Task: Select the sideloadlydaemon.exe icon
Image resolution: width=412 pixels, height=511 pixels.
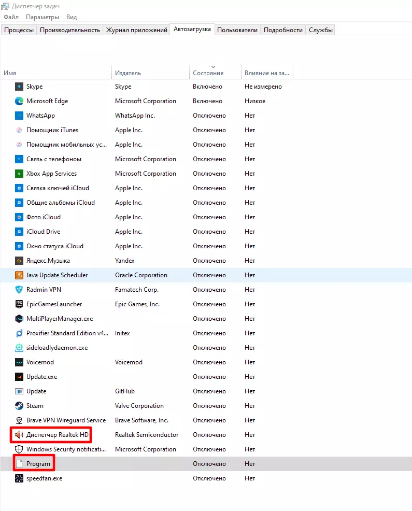Action: (19, 348)
